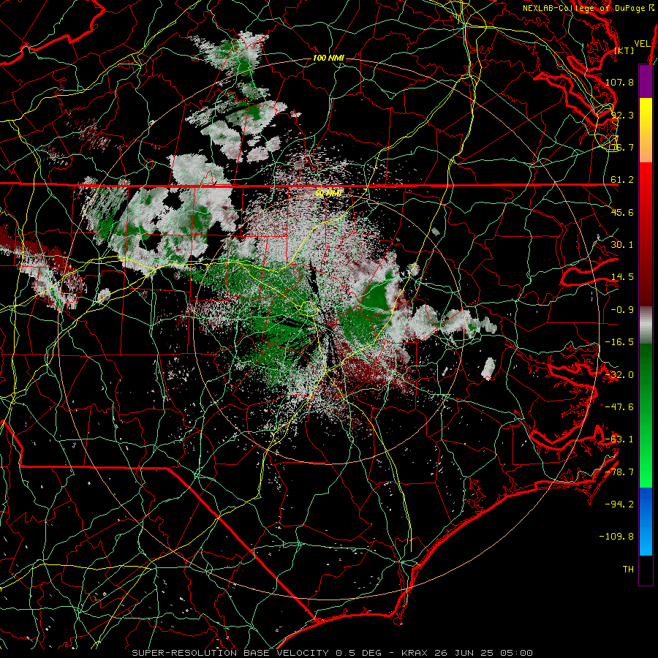The height and width of the screenshot is (658, 658).
Task: Select the 76.7 velocity scale value
Action: (x=622, y=147)
